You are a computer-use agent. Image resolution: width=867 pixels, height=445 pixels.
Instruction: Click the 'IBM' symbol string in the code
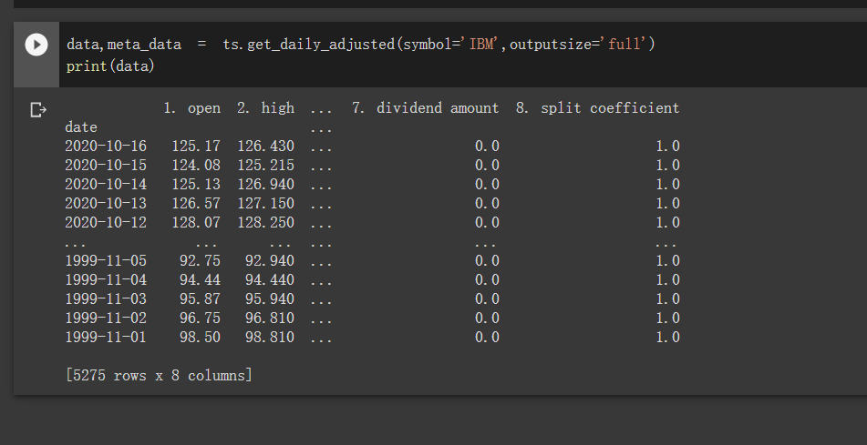coord(481,45)
